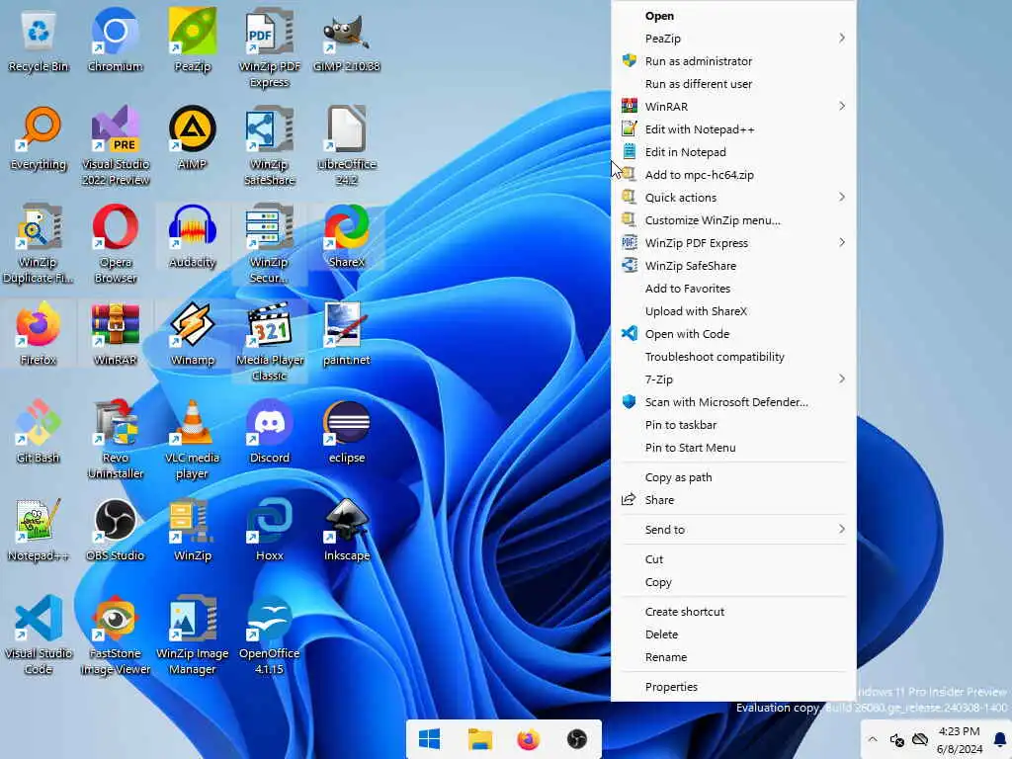The width and height of the screenshot is (1012, 759).
Task: Open the taskbar clock and date
Action: point(959,739)
